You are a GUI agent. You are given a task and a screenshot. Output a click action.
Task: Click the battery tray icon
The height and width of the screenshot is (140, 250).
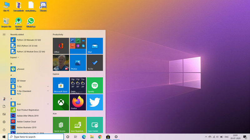coord(222,137)
